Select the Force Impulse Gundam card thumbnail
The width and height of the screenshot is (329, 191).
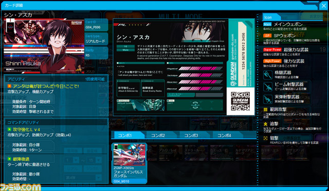coord(129,164)
